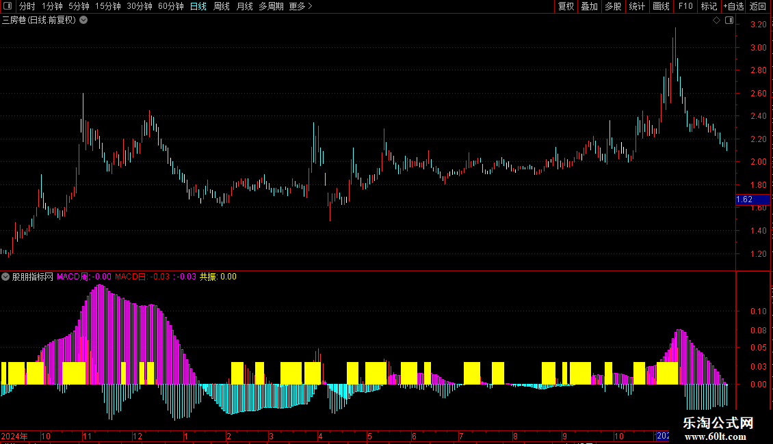
Task: Switch to the 15分钟 period tab
Action: (x=108, y=6)
